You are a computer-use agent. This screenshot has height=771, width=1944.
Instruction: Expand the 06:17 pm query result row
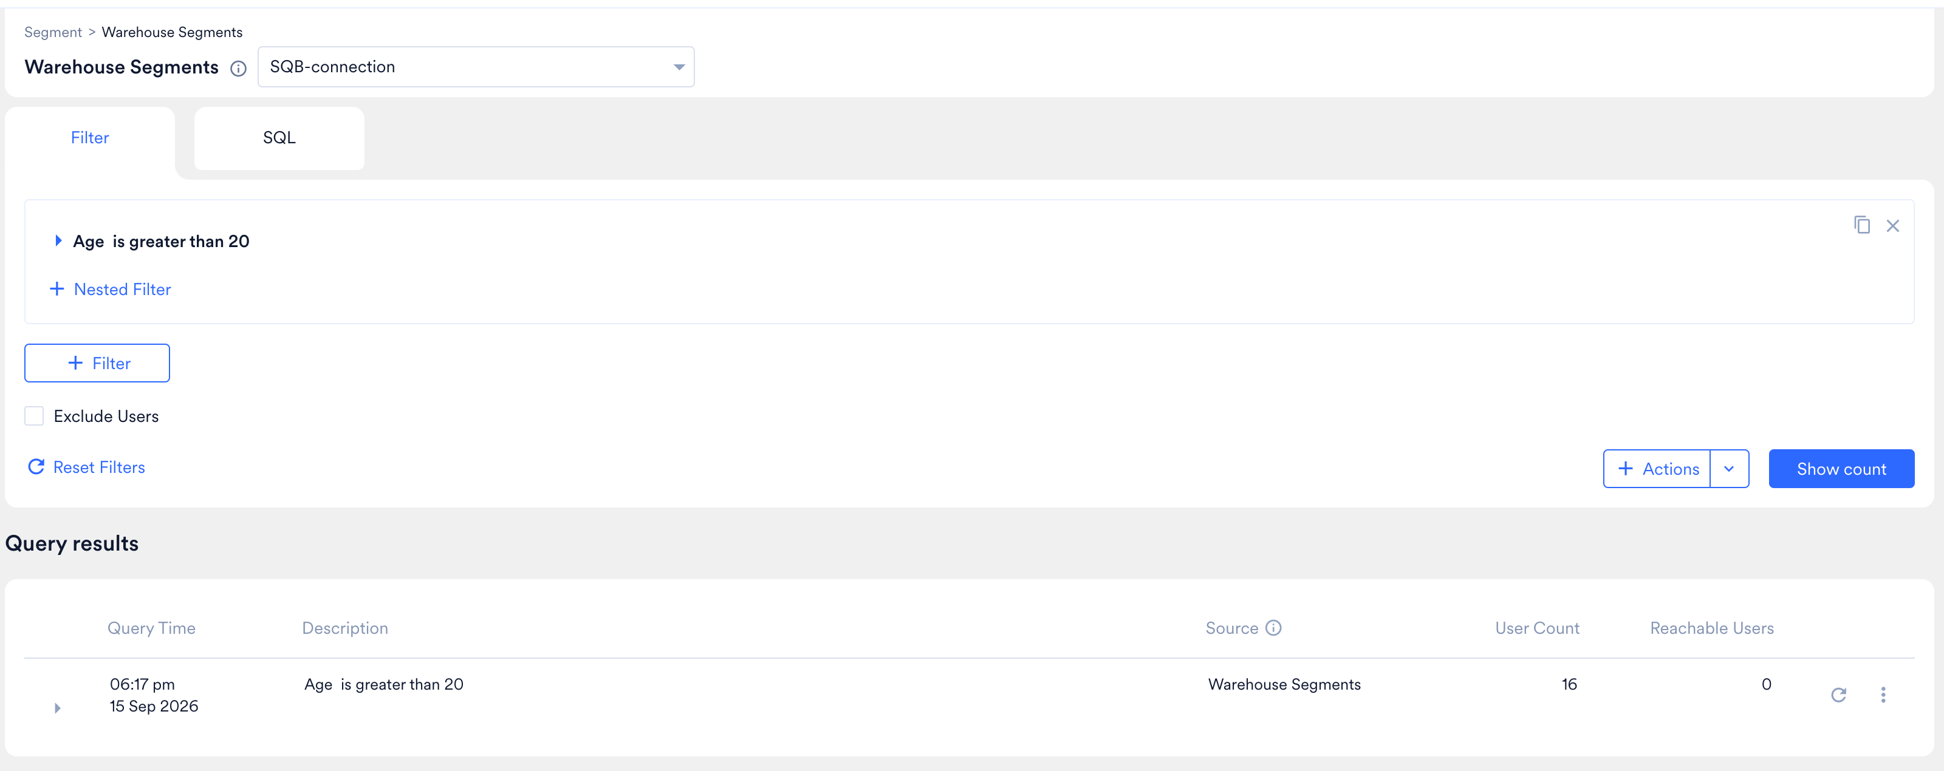click(x=57, y=708)
